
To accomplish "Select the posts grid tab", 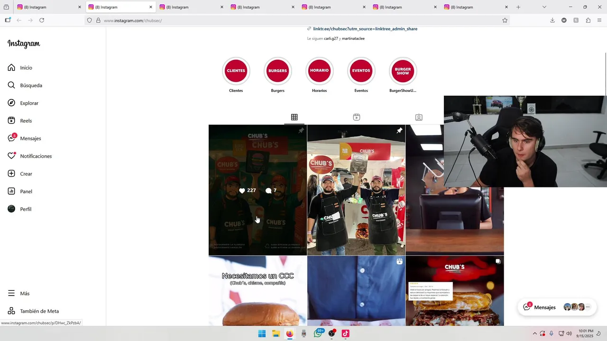I will 294,117.
